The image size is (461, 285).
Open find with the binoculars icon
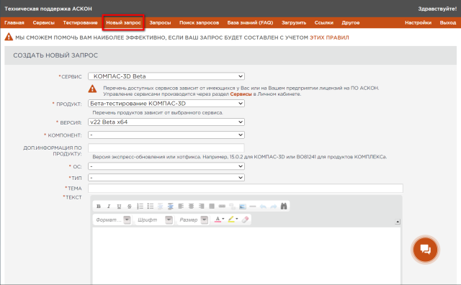(x=284, y=207)
